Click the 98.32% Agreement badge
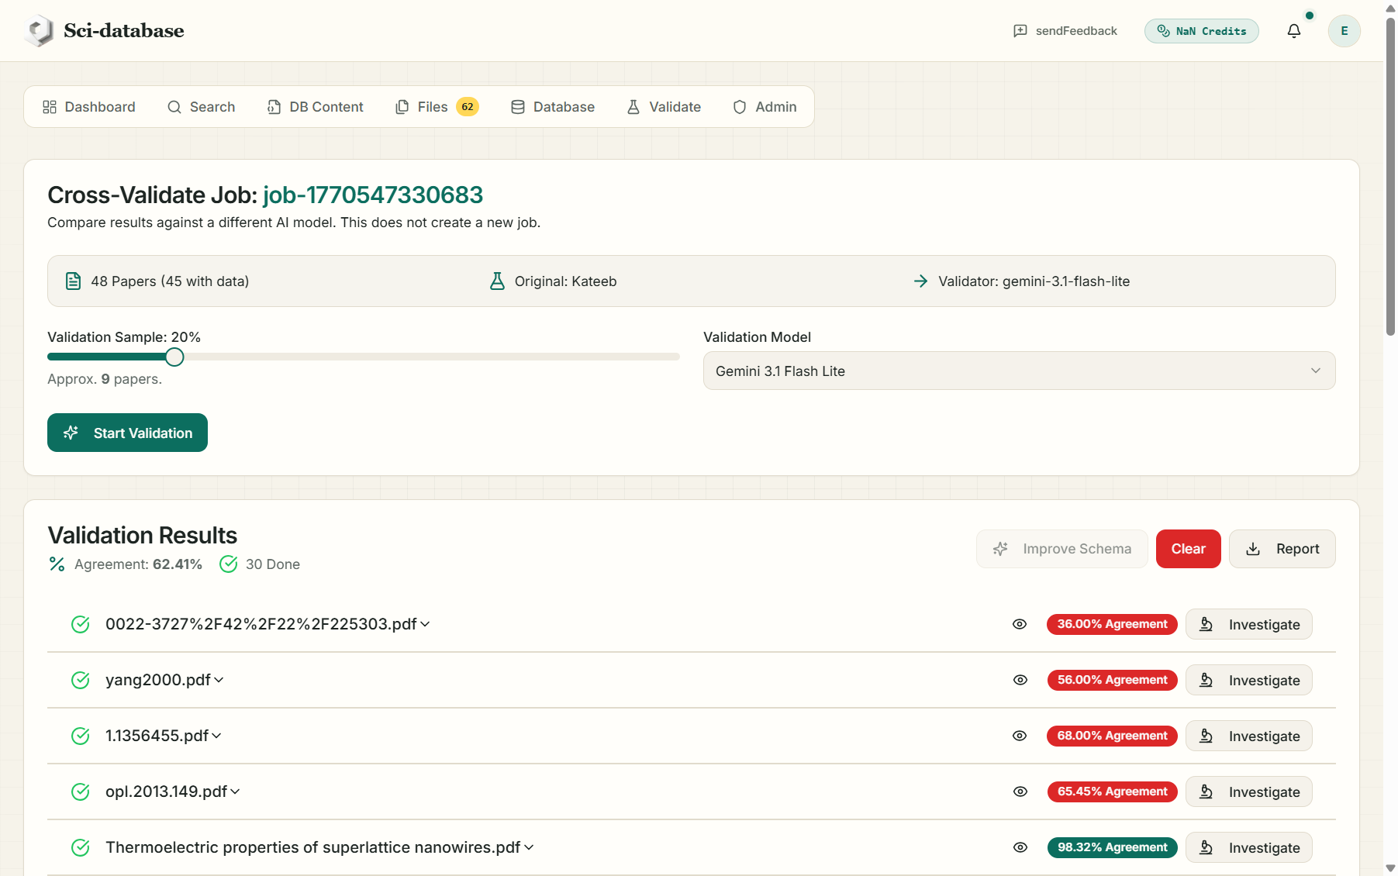1398x876 pixels. [x=1112, y=847]
